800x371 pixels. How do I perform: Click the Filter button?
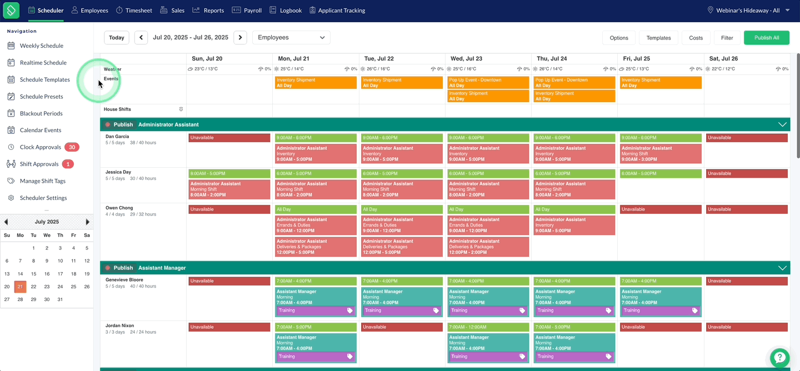click(727, 38)
